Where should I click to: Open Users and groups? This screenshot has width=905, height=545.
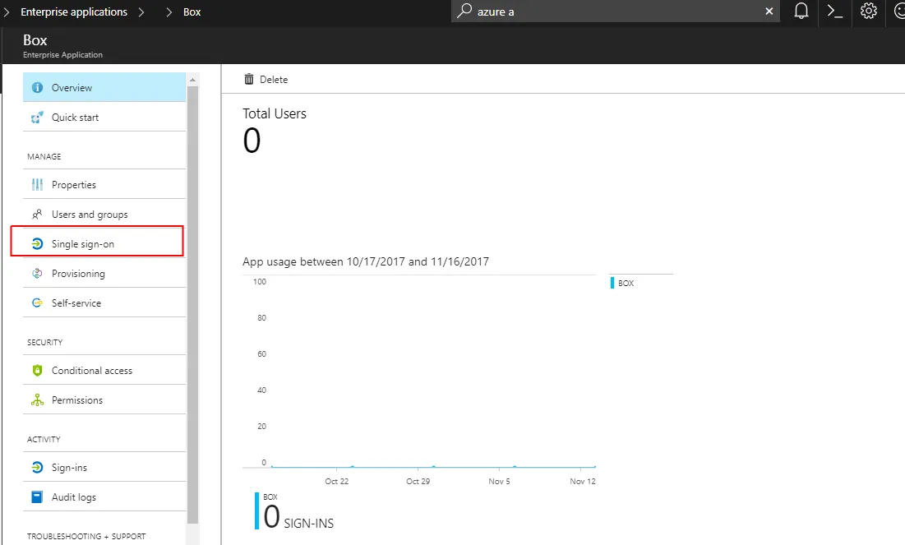tap(104, 215)
